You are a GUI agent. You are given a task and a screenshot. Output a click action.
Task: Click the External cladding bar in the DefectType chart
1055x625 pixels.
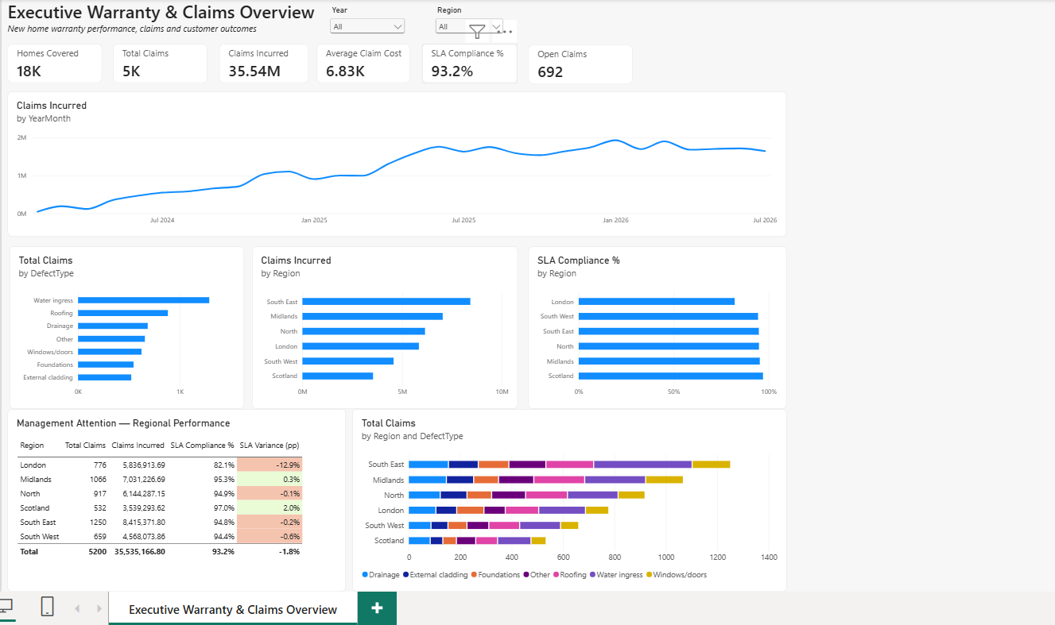click(x=104, y=377)
